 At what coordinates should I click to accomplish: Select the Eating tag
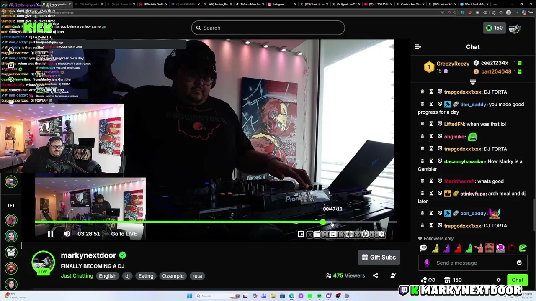click(x=146, y=276)
